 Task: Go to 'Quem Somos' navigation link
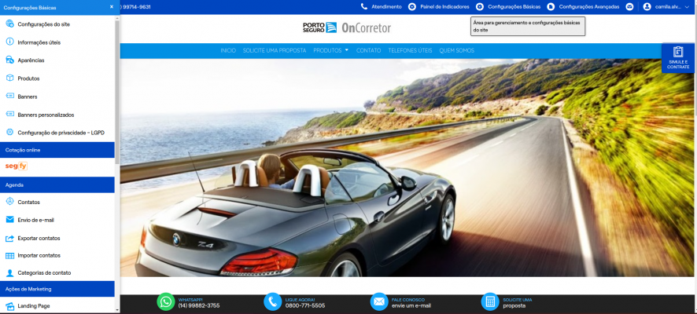click(456, 50)
